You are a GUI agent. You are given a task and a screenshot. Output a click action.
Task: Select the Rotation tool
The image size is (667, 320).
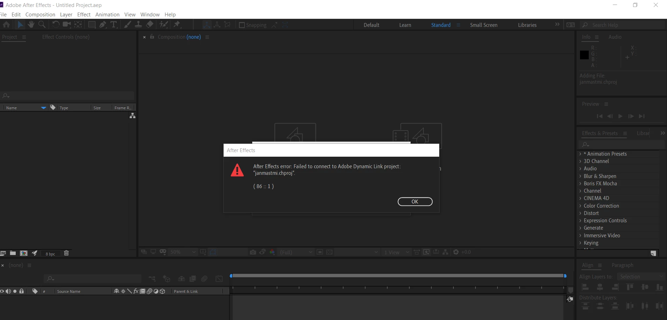56,24
